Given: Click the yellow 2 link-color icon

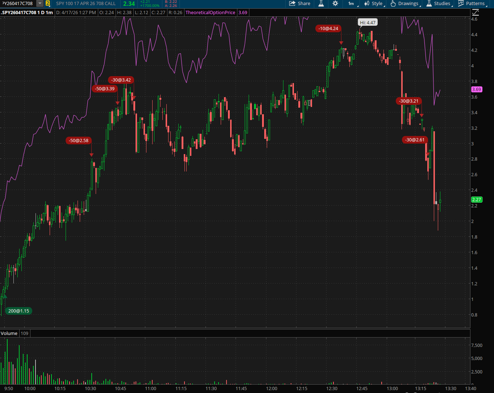Looking at the screenshot, I should point(48,3).
